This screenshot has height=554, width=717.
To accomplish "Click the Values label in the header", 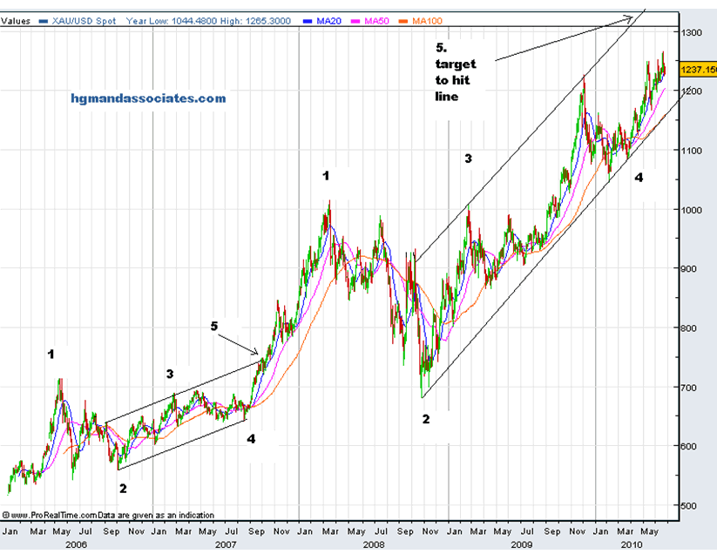I will 16,19.
